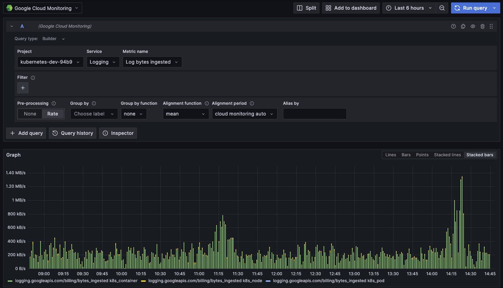Click the Split view button
Viewport: 503px width, 288px height.
(x=307, y=8)
